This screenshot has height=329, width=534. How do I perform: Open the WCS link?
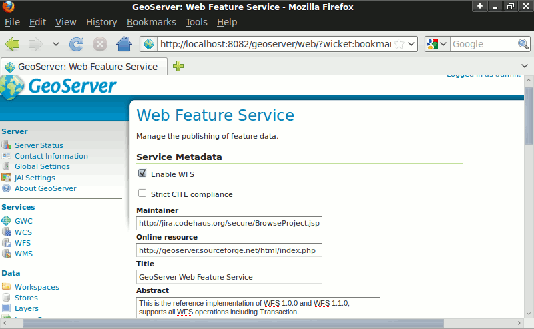pyautogui.click(x=23, y=232)
